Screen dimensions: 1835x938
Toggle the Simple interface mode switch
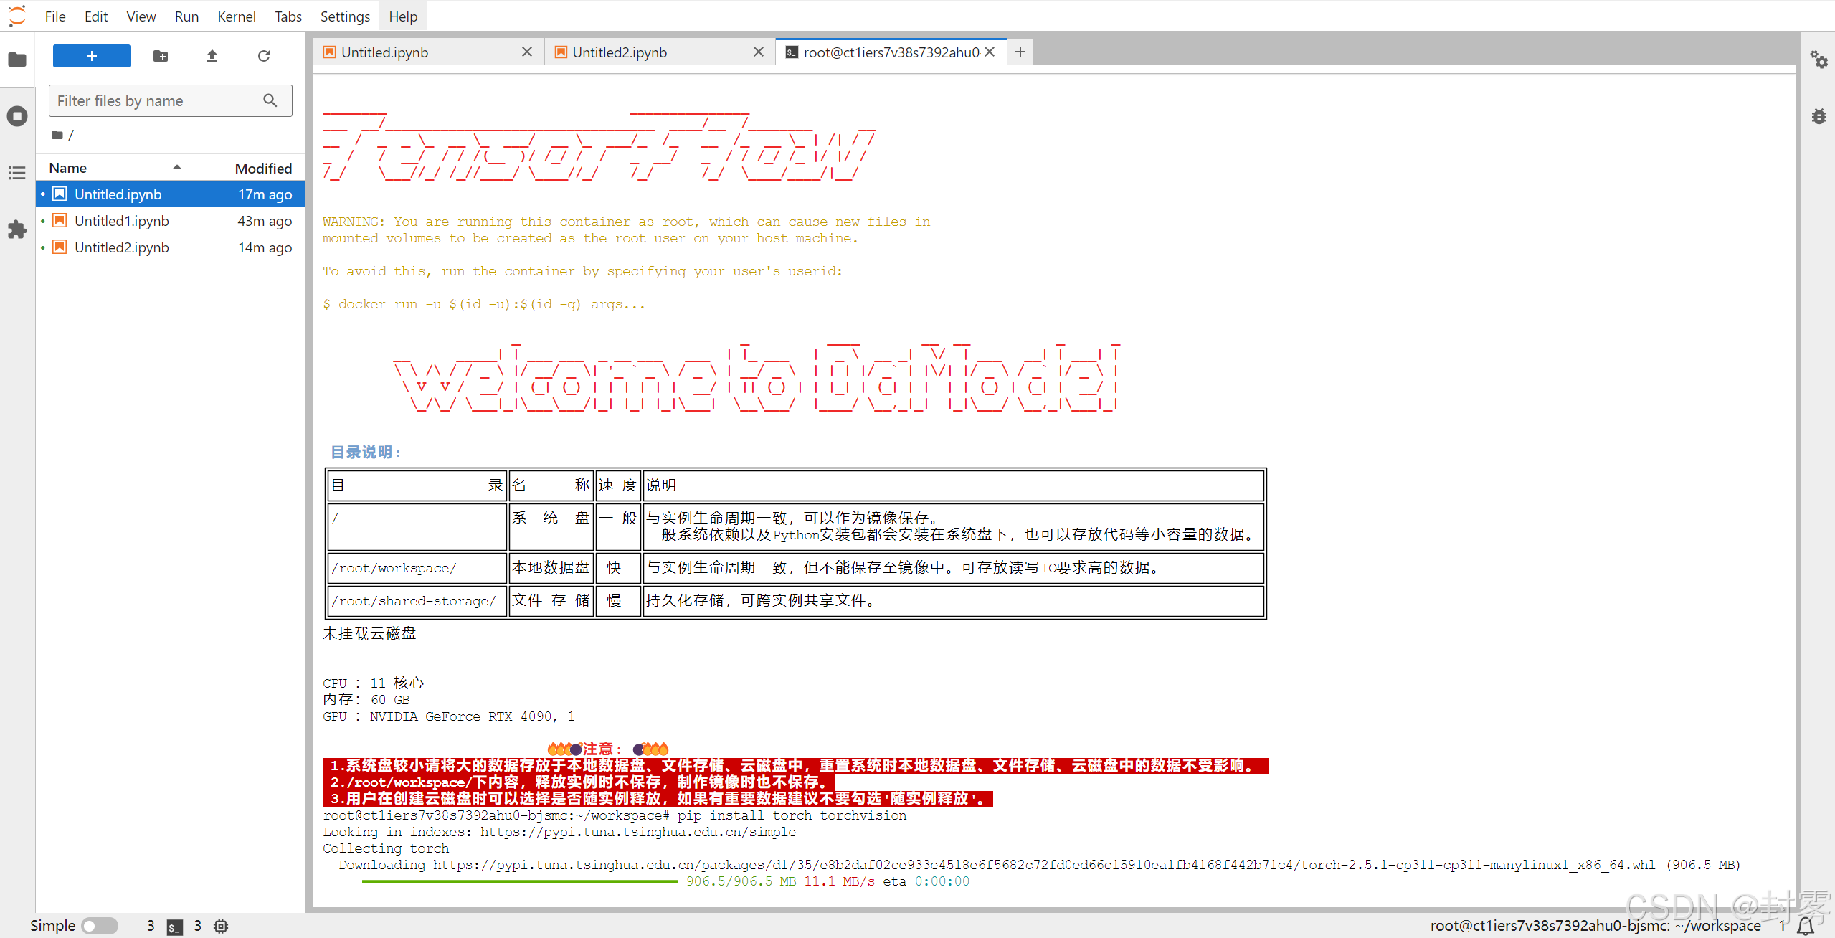(x=100, y=926)
